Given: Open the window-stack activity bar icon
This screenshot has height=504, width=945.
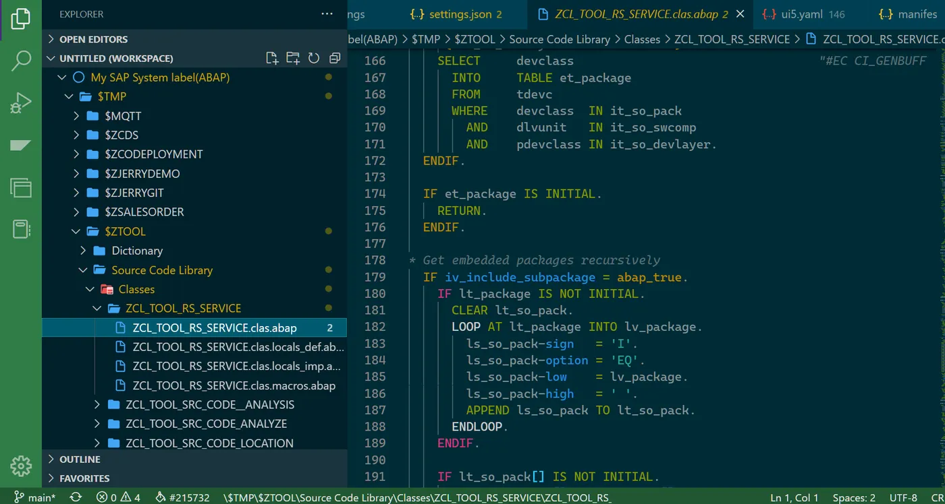Looking at the screenshot, I should tap(21, 187).
